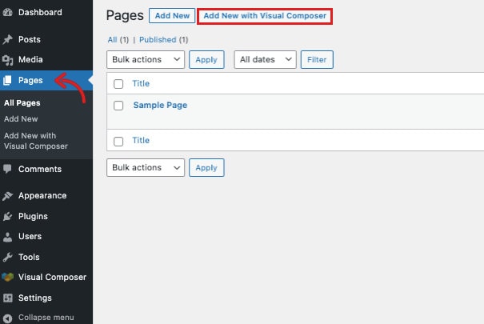
Task: Click the Pages sidebar icon
Action: coord(7,80)
